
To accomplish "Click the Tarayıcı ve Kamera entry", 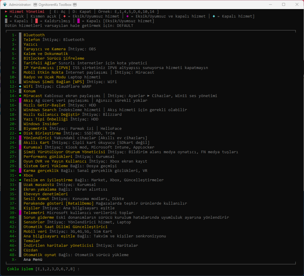I will click(x=45, y=49).
